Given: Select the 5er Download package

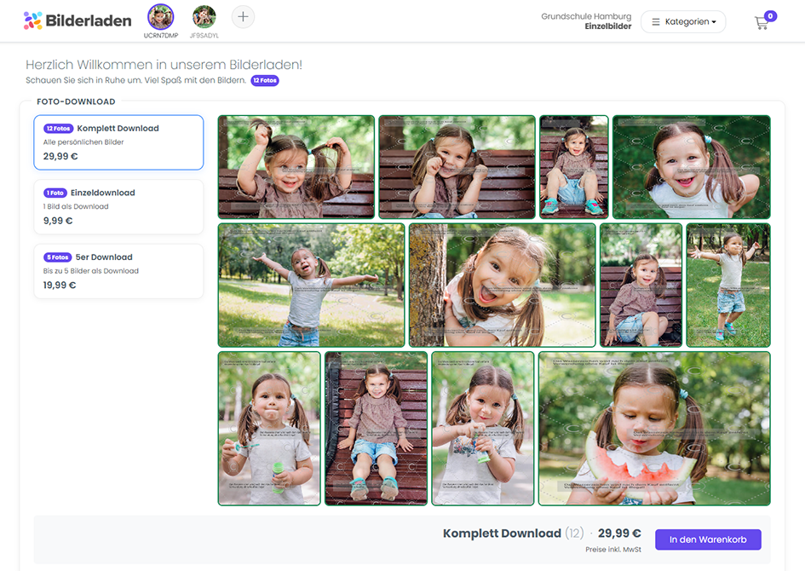Looking at the screenshot, I should click(x=118, y=271).
